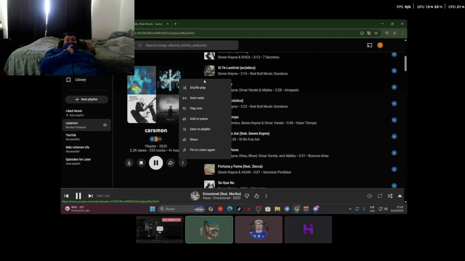Click install app icon in address bar

point(362,33)
